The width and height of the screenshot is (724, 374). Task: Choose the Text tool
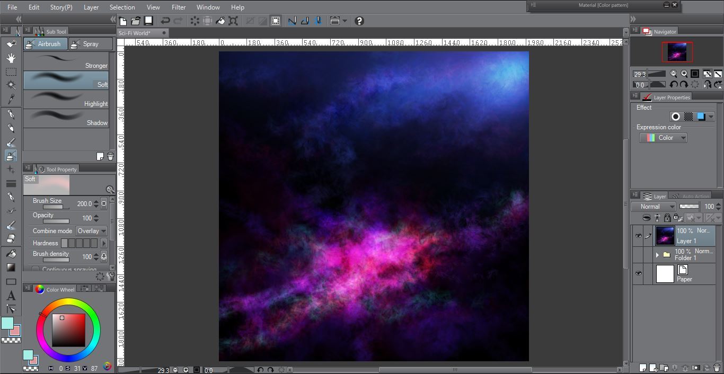(11, 296)
